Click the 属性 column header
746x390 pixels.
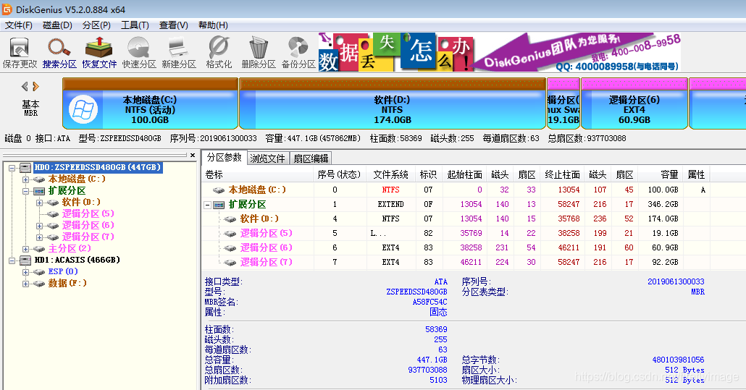[x=696, y=175]
